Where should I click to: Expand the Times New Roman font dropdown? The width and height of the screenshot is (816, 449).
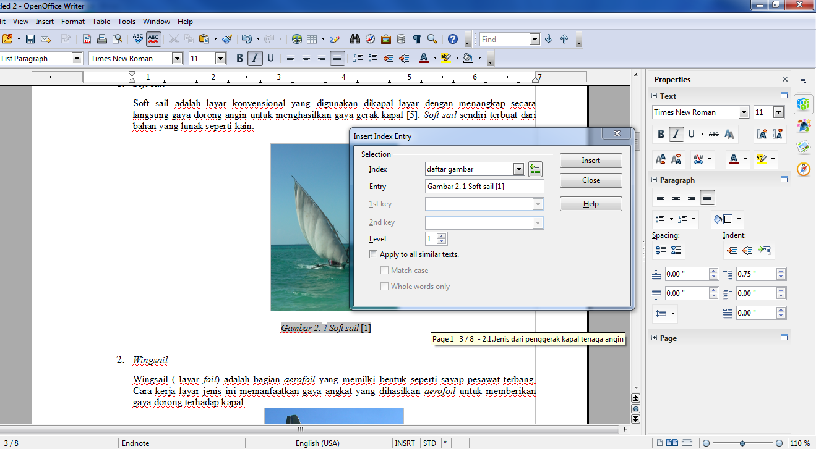tap(177, 58)
